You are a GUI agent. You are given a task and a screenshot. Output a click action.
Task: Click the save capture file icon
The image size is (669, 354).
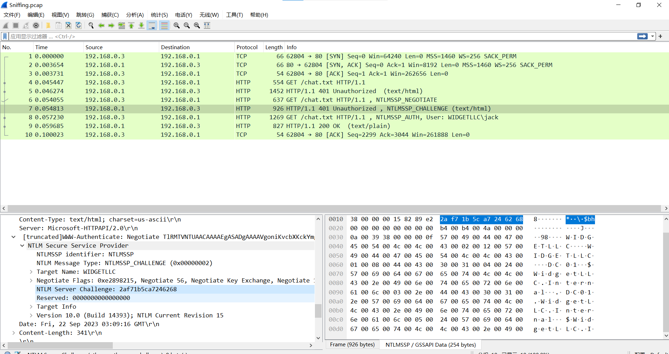58,25
